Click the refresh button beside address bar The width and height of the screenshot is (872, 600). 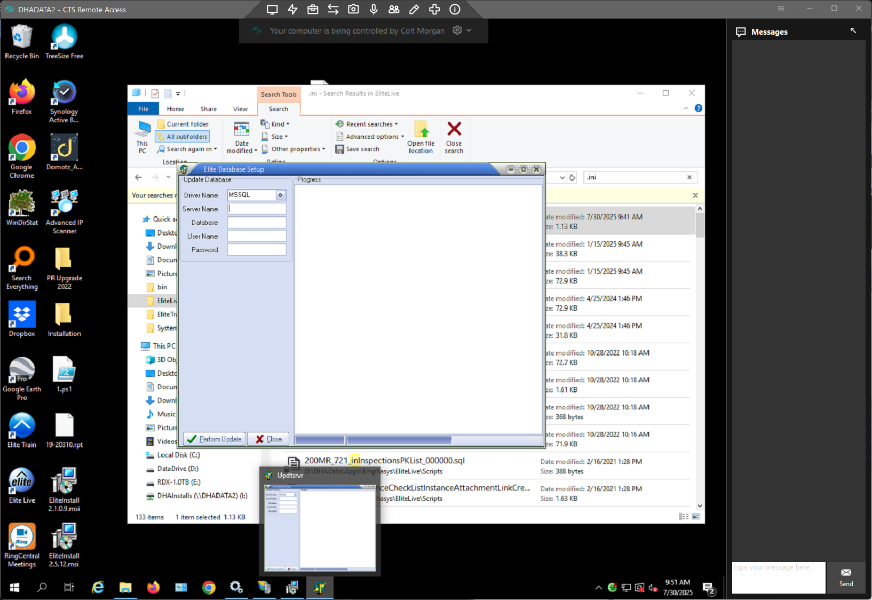572,177
